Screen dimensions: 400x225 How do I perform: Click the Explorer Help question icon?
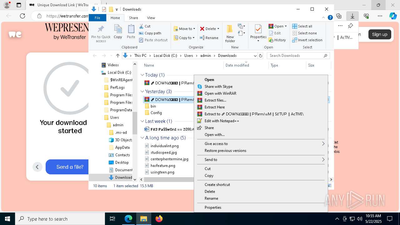tap(330, 18)
